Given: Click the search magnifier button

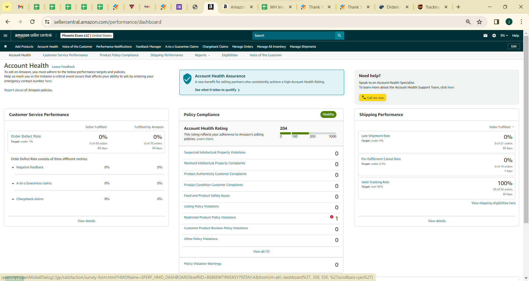Looking at the screenshot, I should [339, 36].
